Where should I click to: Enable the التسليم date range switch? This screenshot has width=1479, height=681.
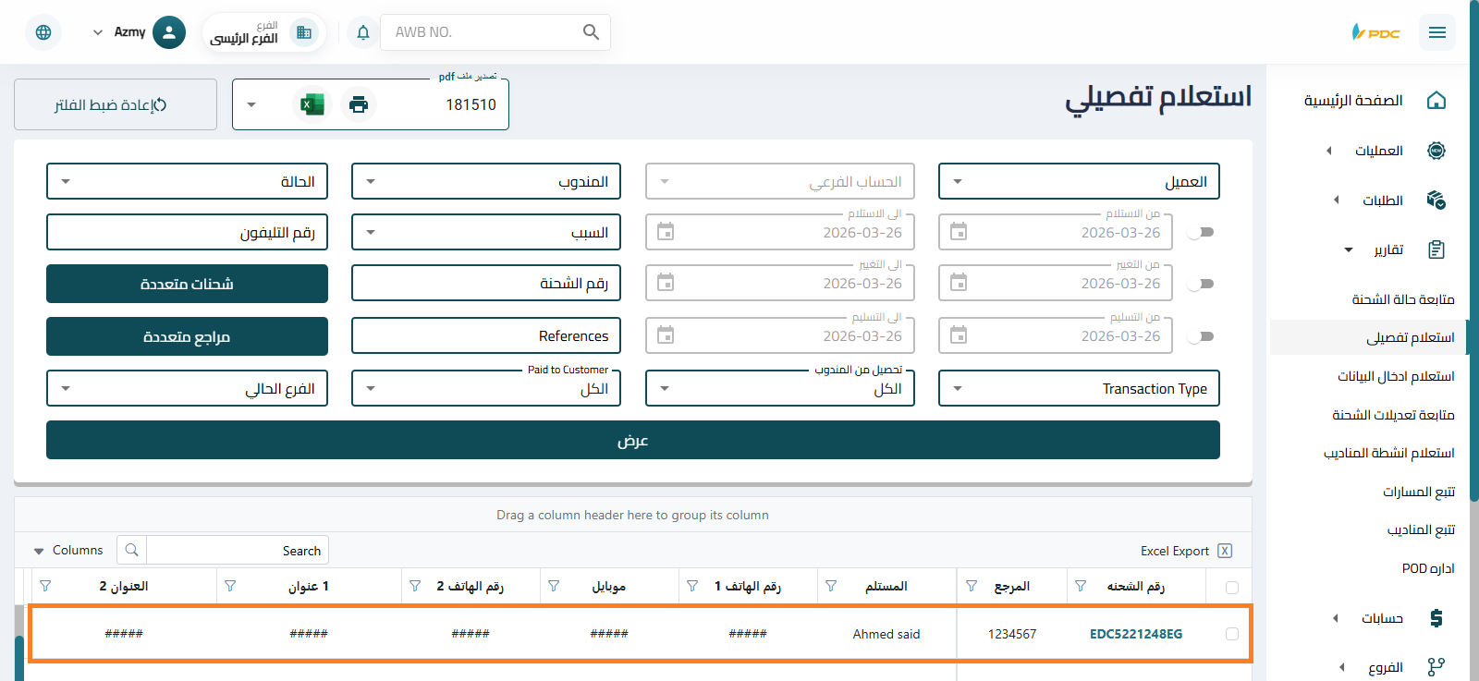point(1200,337)
